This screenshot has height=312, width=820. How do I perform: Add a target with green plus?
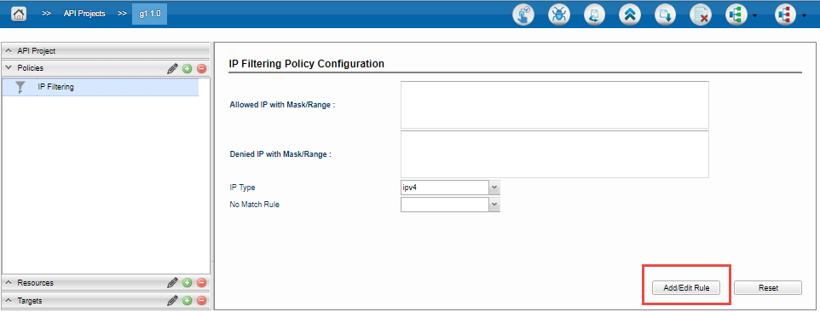click(188, 301)
